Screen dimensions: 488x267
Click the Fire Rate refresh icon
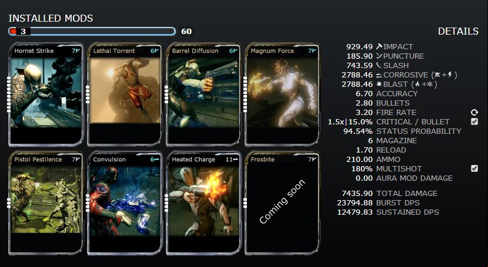[474, 113]
